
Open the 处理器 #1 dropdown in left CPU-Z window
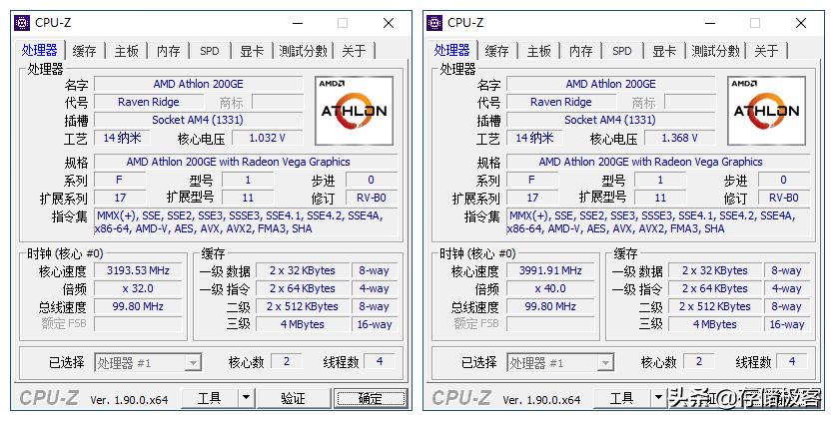[x=148, y=363]
